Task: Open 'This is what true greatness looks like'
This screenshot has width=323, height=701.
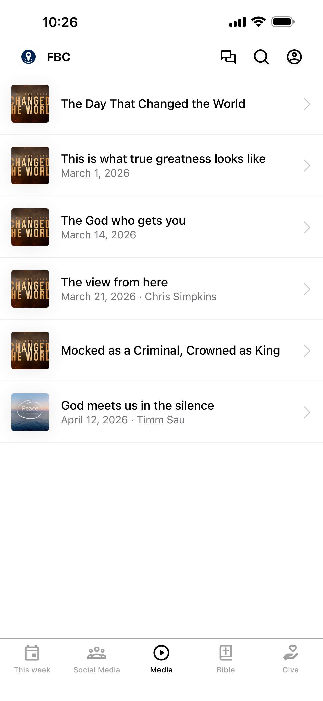Action: coord(161,165)
